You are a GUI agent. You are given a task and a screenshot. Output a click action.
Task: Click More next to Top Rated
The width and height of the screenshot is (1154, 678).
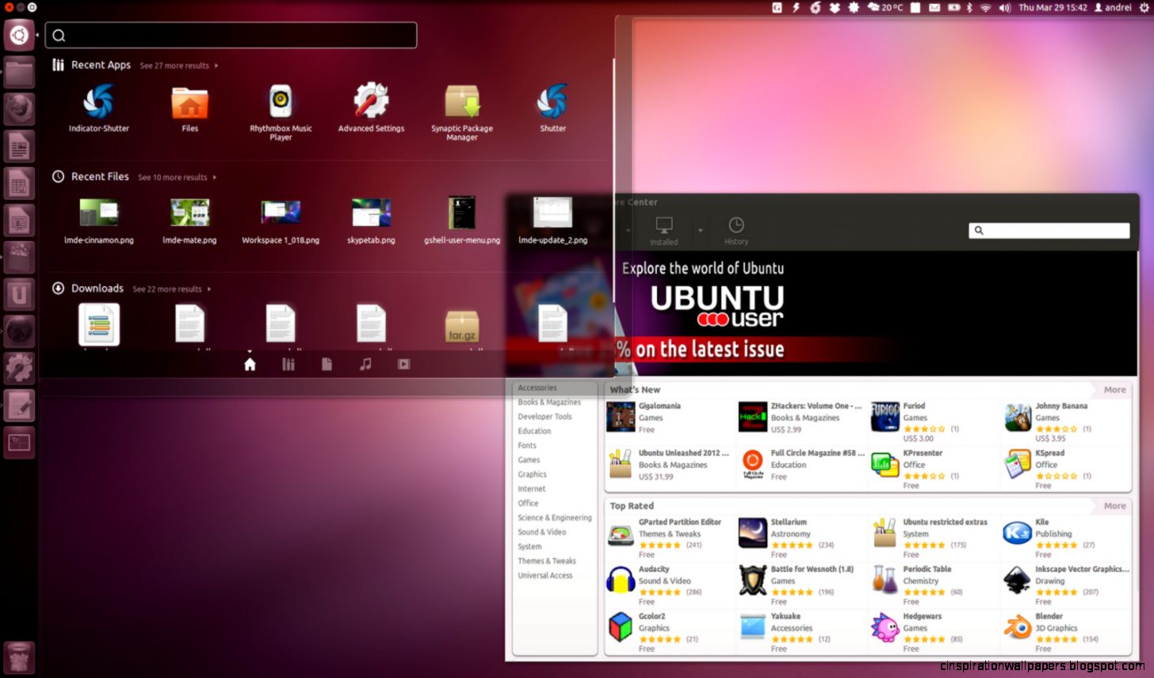pos(1114,505)
